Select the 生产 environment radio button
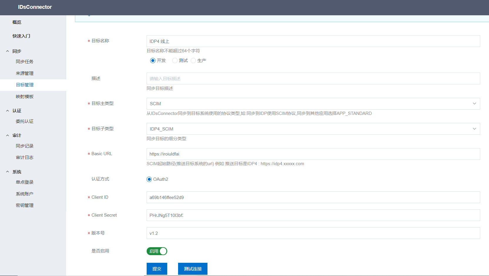Image resolution: width=489 pixels, height=276 pixels. [x=193, y=61]
